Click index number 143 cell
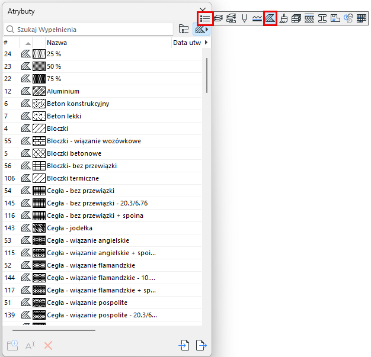This screenshot has height=357, width=371. [x=9, y=228]
